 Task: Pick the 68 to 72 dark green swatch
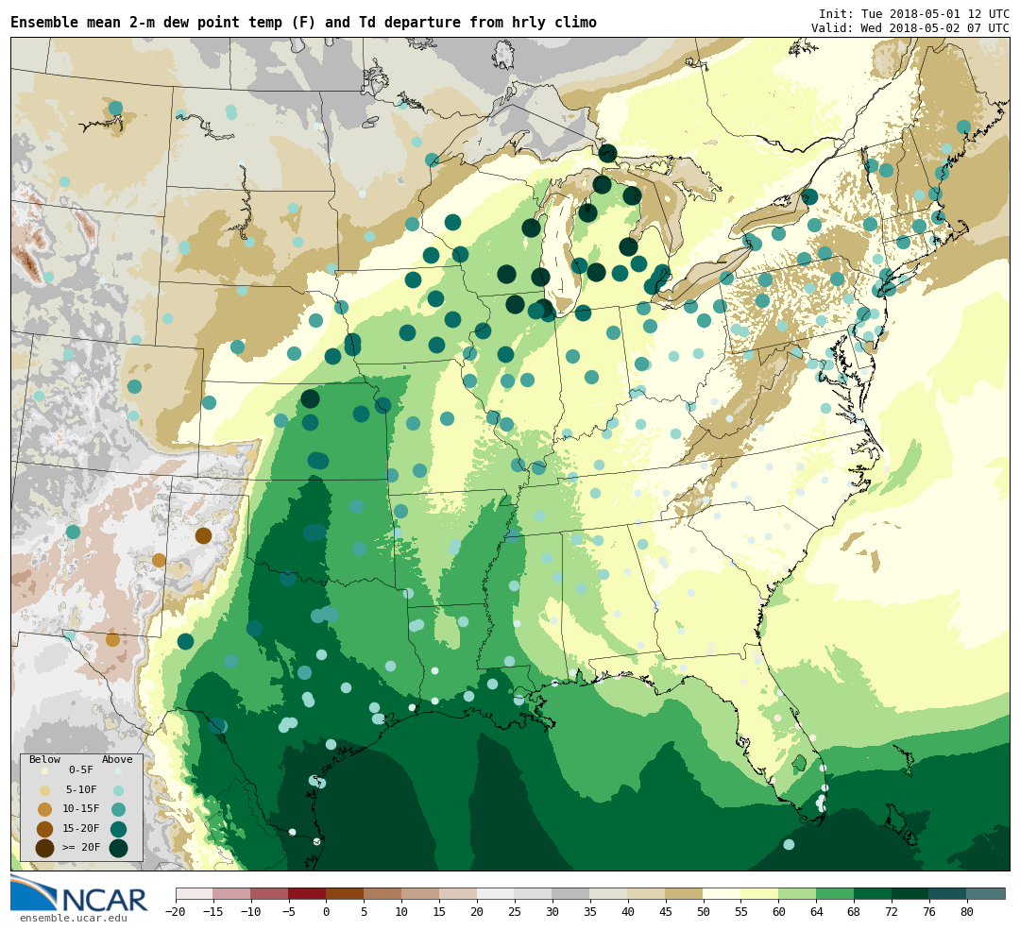(x=874, y=894)
